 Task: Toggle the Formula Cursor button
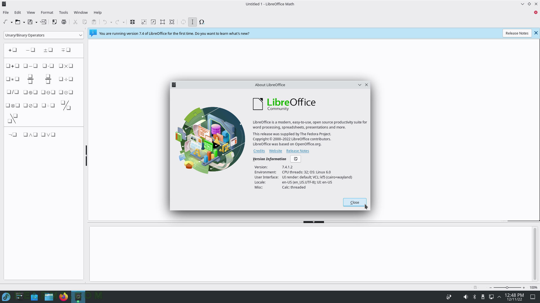tap(192, 22)
